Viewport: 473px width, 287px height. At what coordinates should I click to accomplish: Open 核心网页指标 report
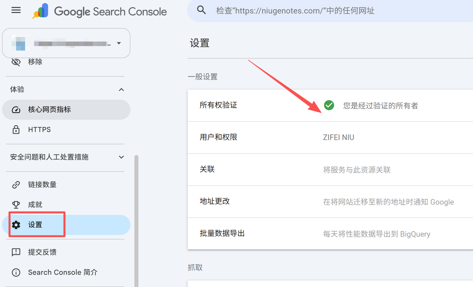(66, 110)
